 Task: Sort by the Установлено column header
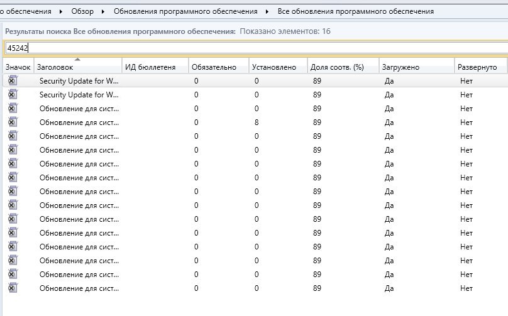[278, 67]
